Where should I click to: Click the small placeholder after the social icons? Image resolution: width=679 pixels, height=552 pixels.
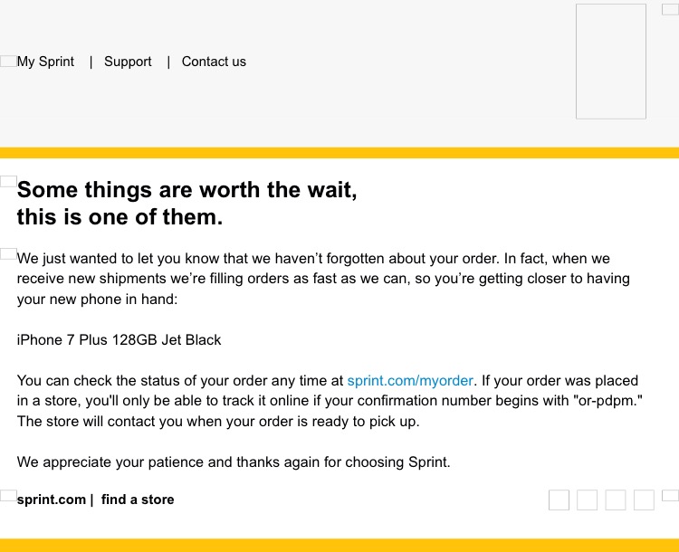670,495
